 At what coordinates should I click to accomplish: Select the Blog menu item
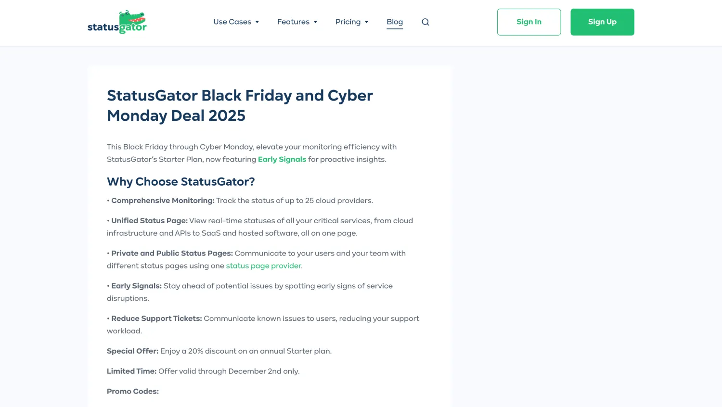[395, 22]
